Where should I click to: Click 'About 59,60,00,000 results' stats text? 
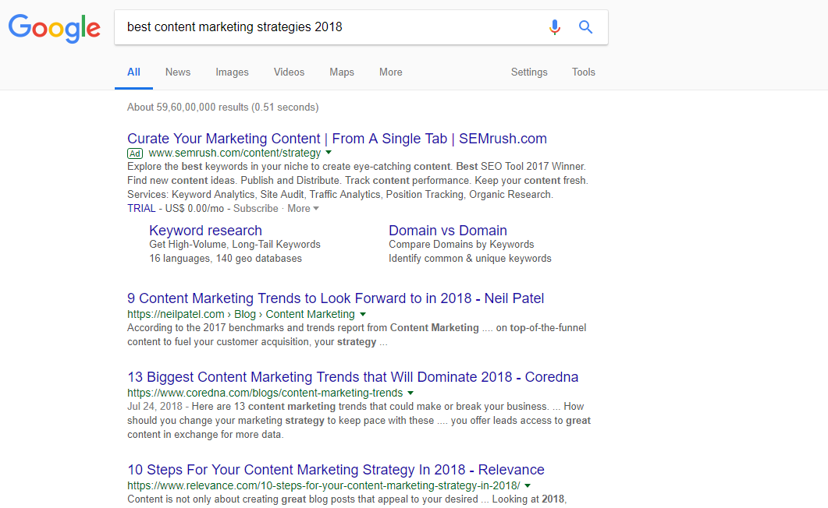point(223,107)
